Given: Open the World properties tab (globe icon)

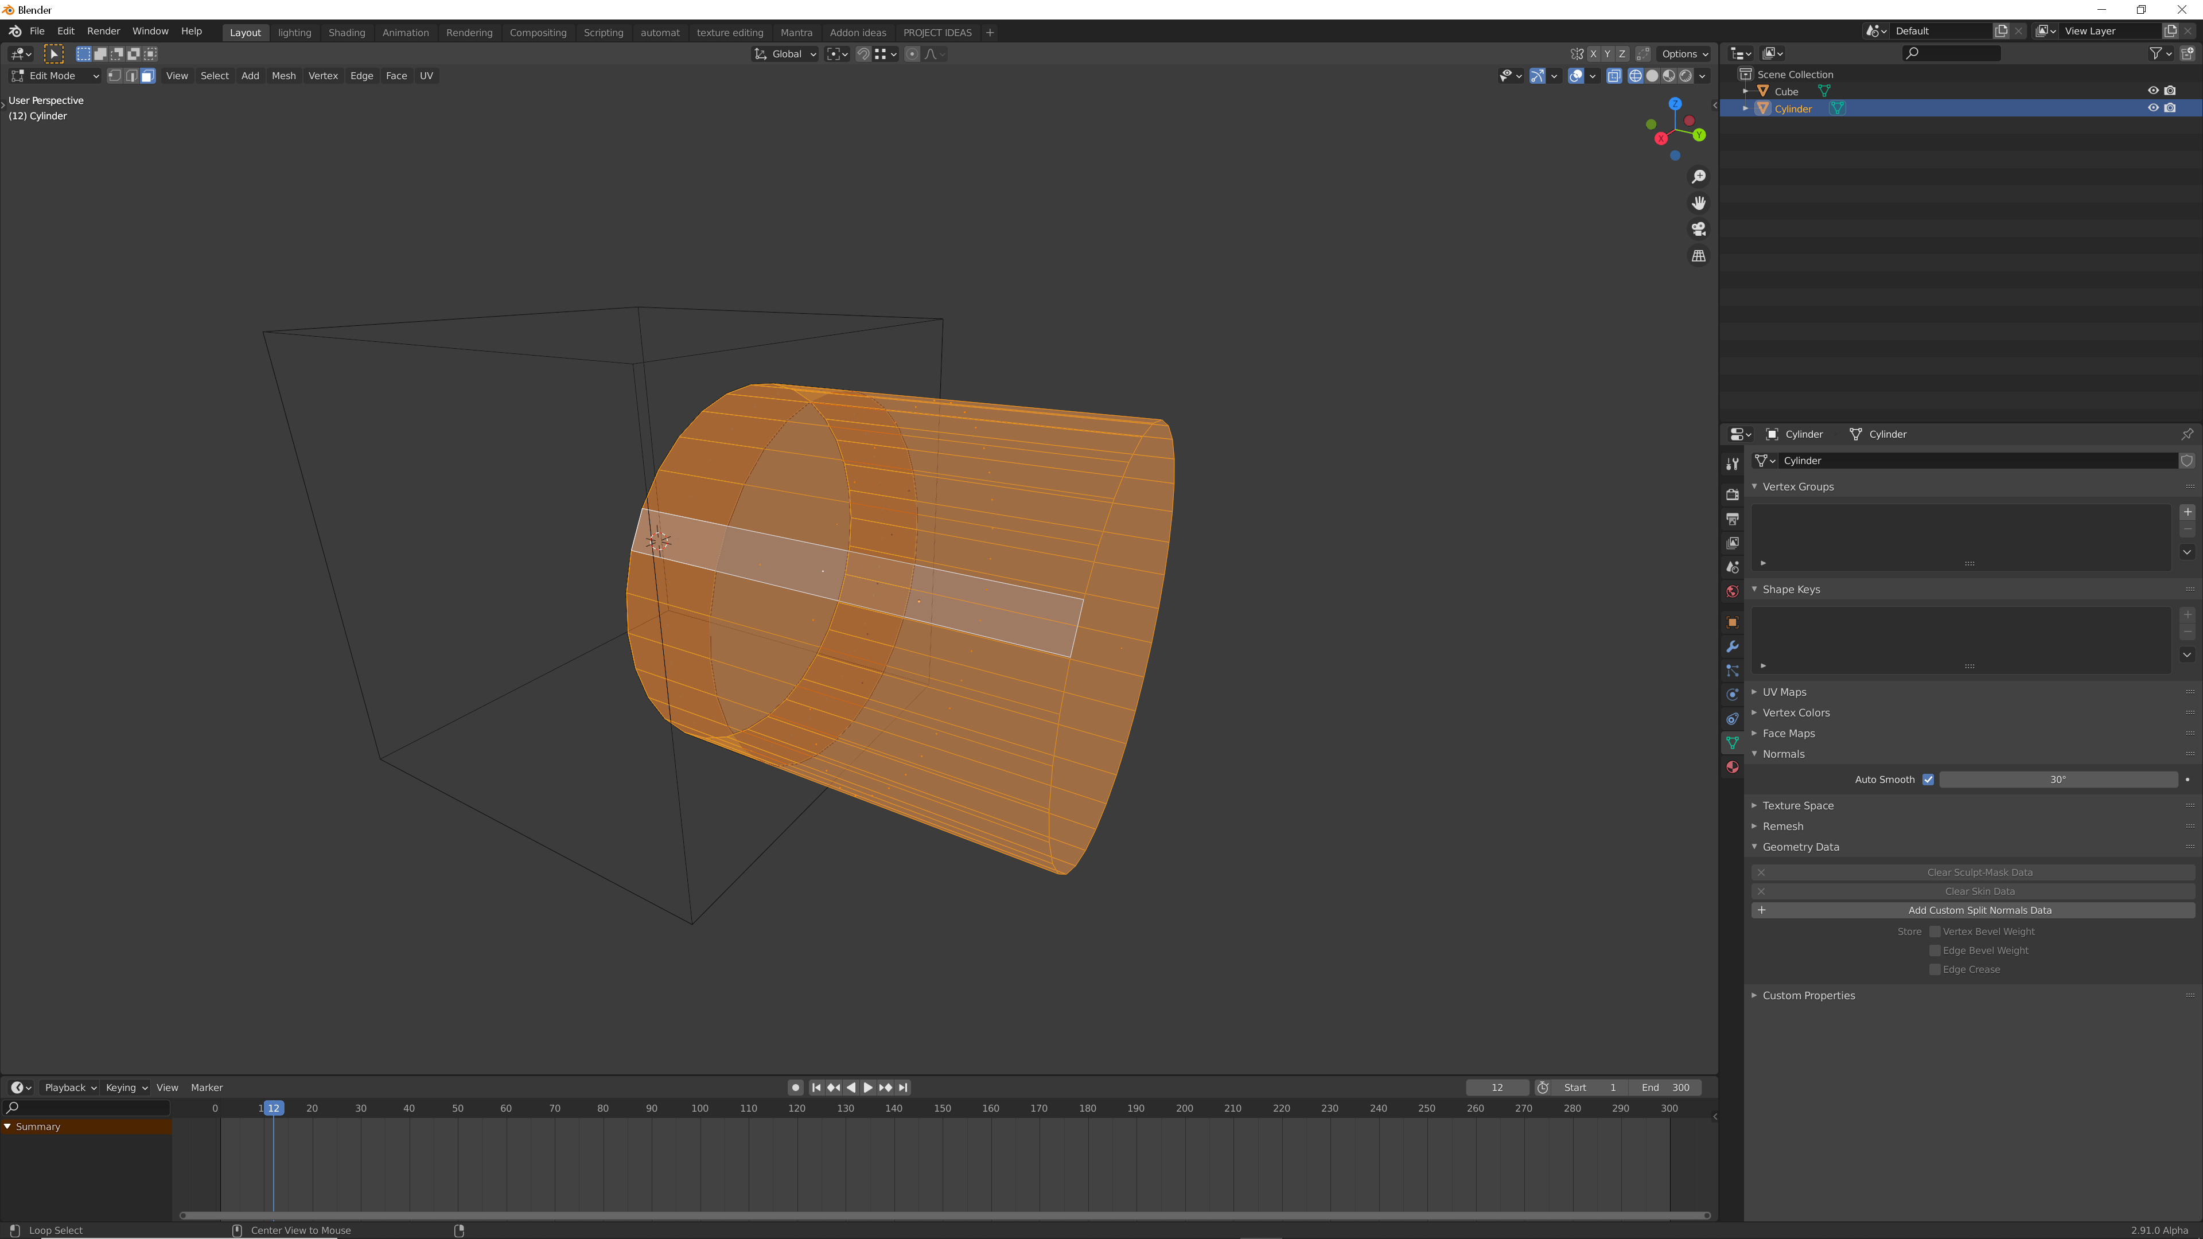Looking at the screenshot, I should (x=1732, y=591).
